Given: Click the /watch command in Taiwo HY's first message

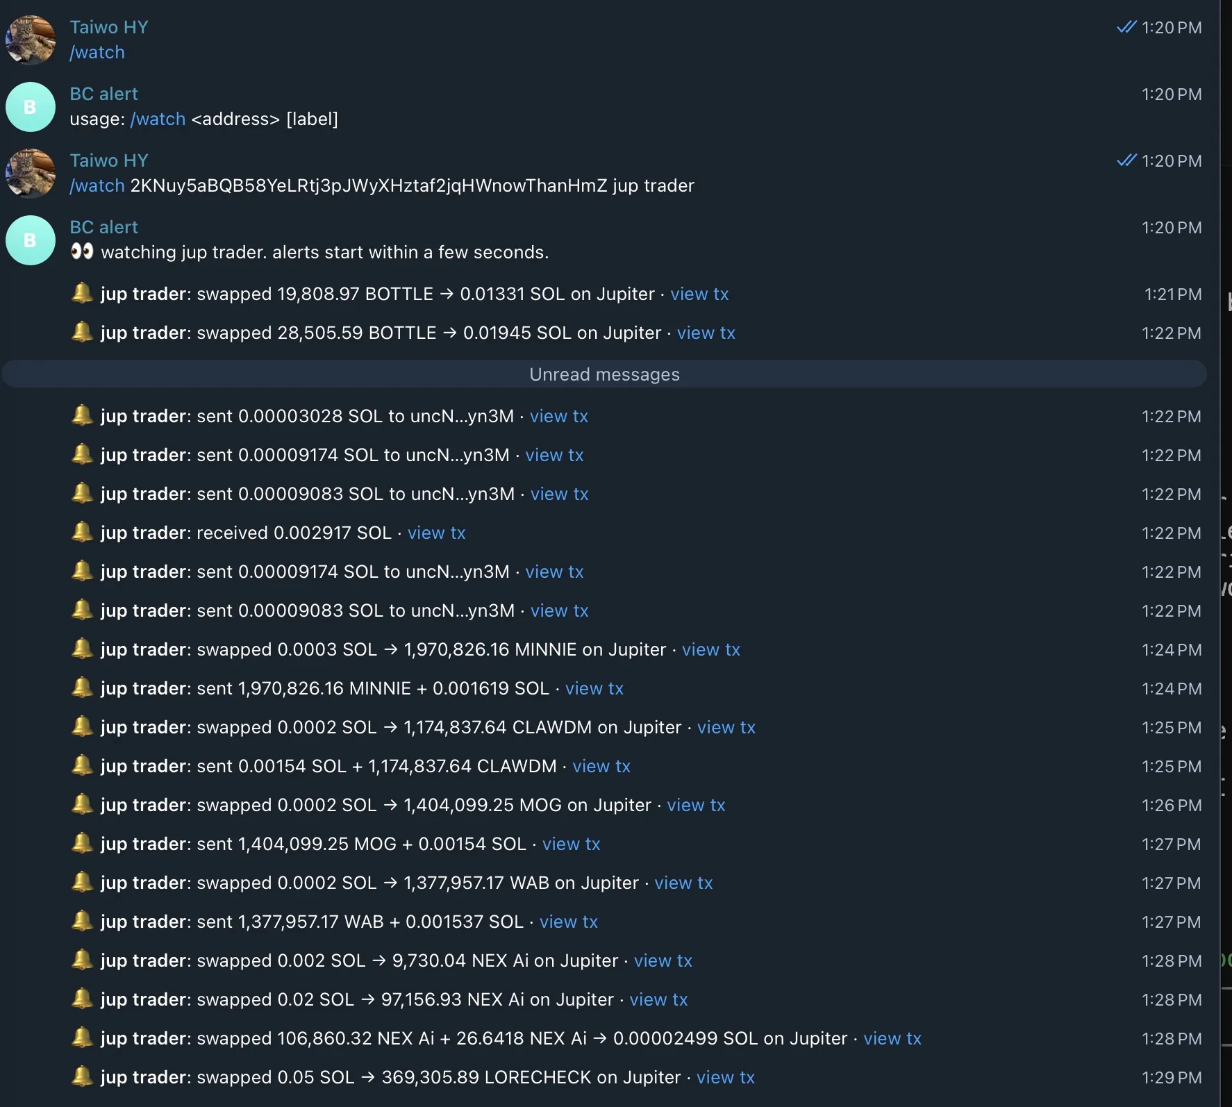Looking at the screenshot, I should point(97,53).
